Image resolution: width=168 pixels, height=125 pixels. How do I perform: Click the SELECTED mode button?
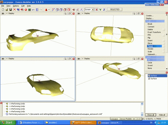tap(115, 9)
